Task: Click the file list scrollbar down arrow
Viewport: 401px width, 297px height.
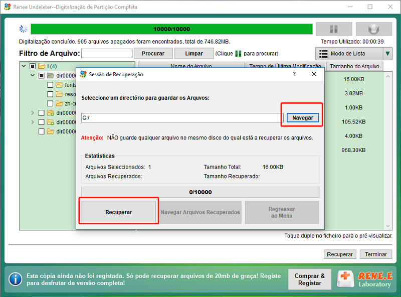Action: pos(388,226)
